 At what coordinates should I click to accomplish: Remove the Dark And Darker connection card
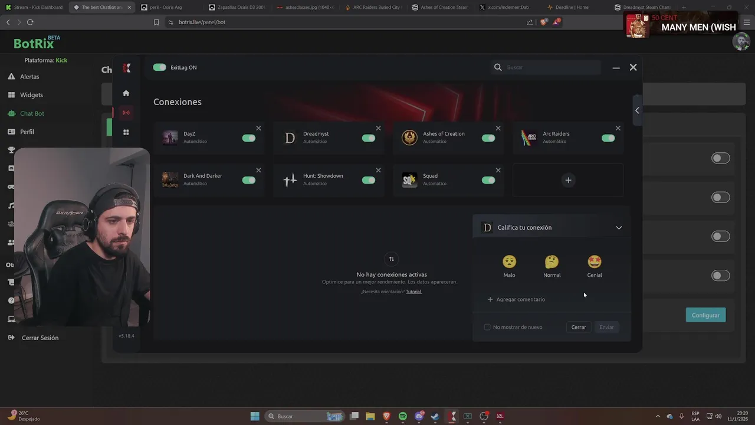[x=258, y=170]
